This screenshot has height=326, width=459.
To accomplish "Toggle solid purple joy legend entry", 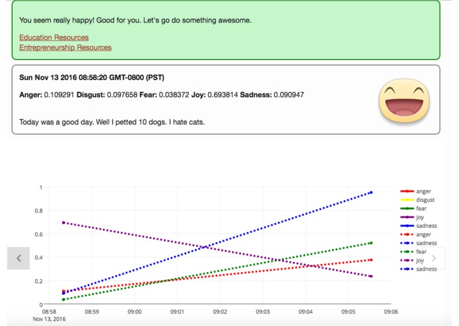I will click(412, 217).
